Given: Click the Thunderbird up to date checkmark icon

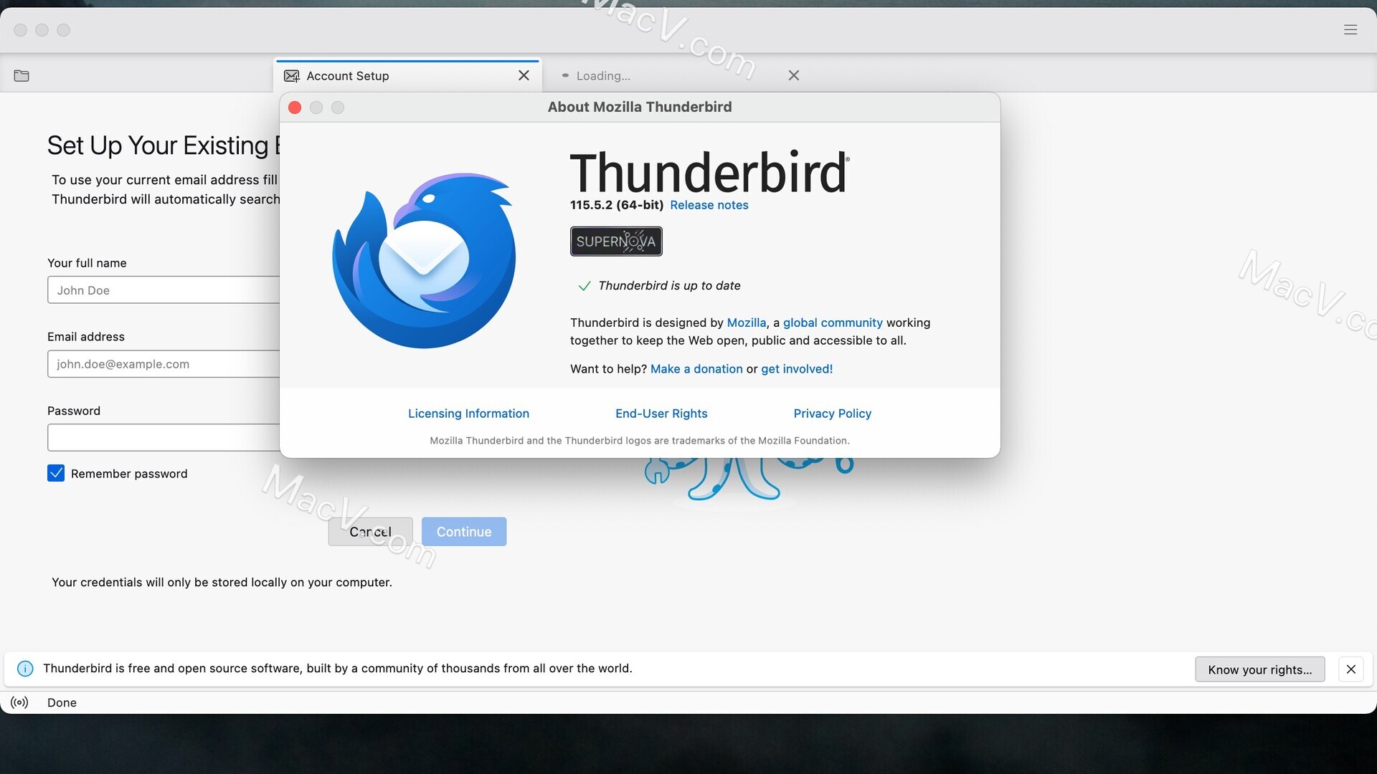Looking at the screenshot, I should click(x=582, y=285).
